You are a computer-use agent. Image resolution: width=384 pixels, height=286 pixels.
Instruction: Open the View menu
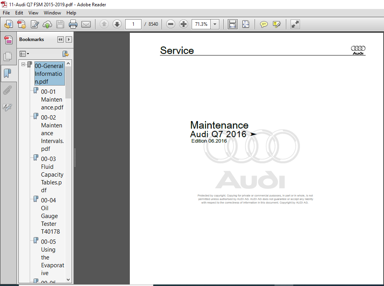click(33, 13)
